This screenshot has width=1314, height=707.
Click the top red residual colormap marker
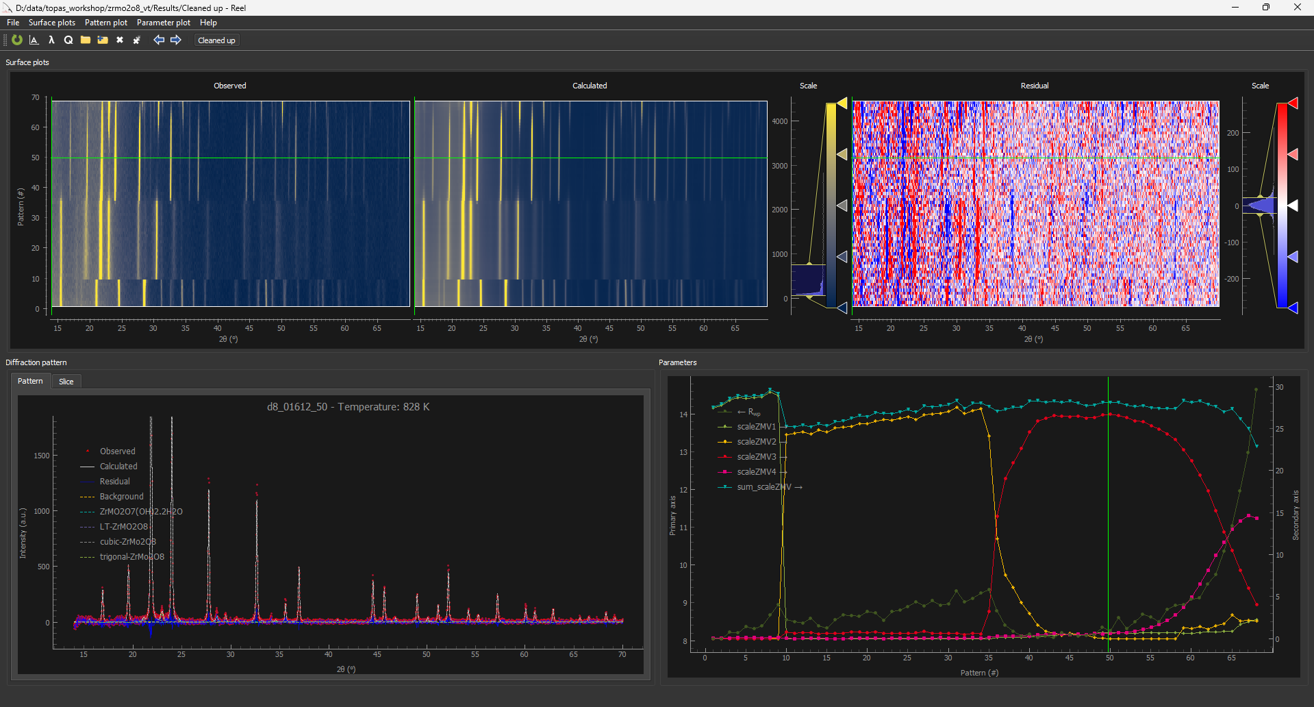coord(1293,103)
